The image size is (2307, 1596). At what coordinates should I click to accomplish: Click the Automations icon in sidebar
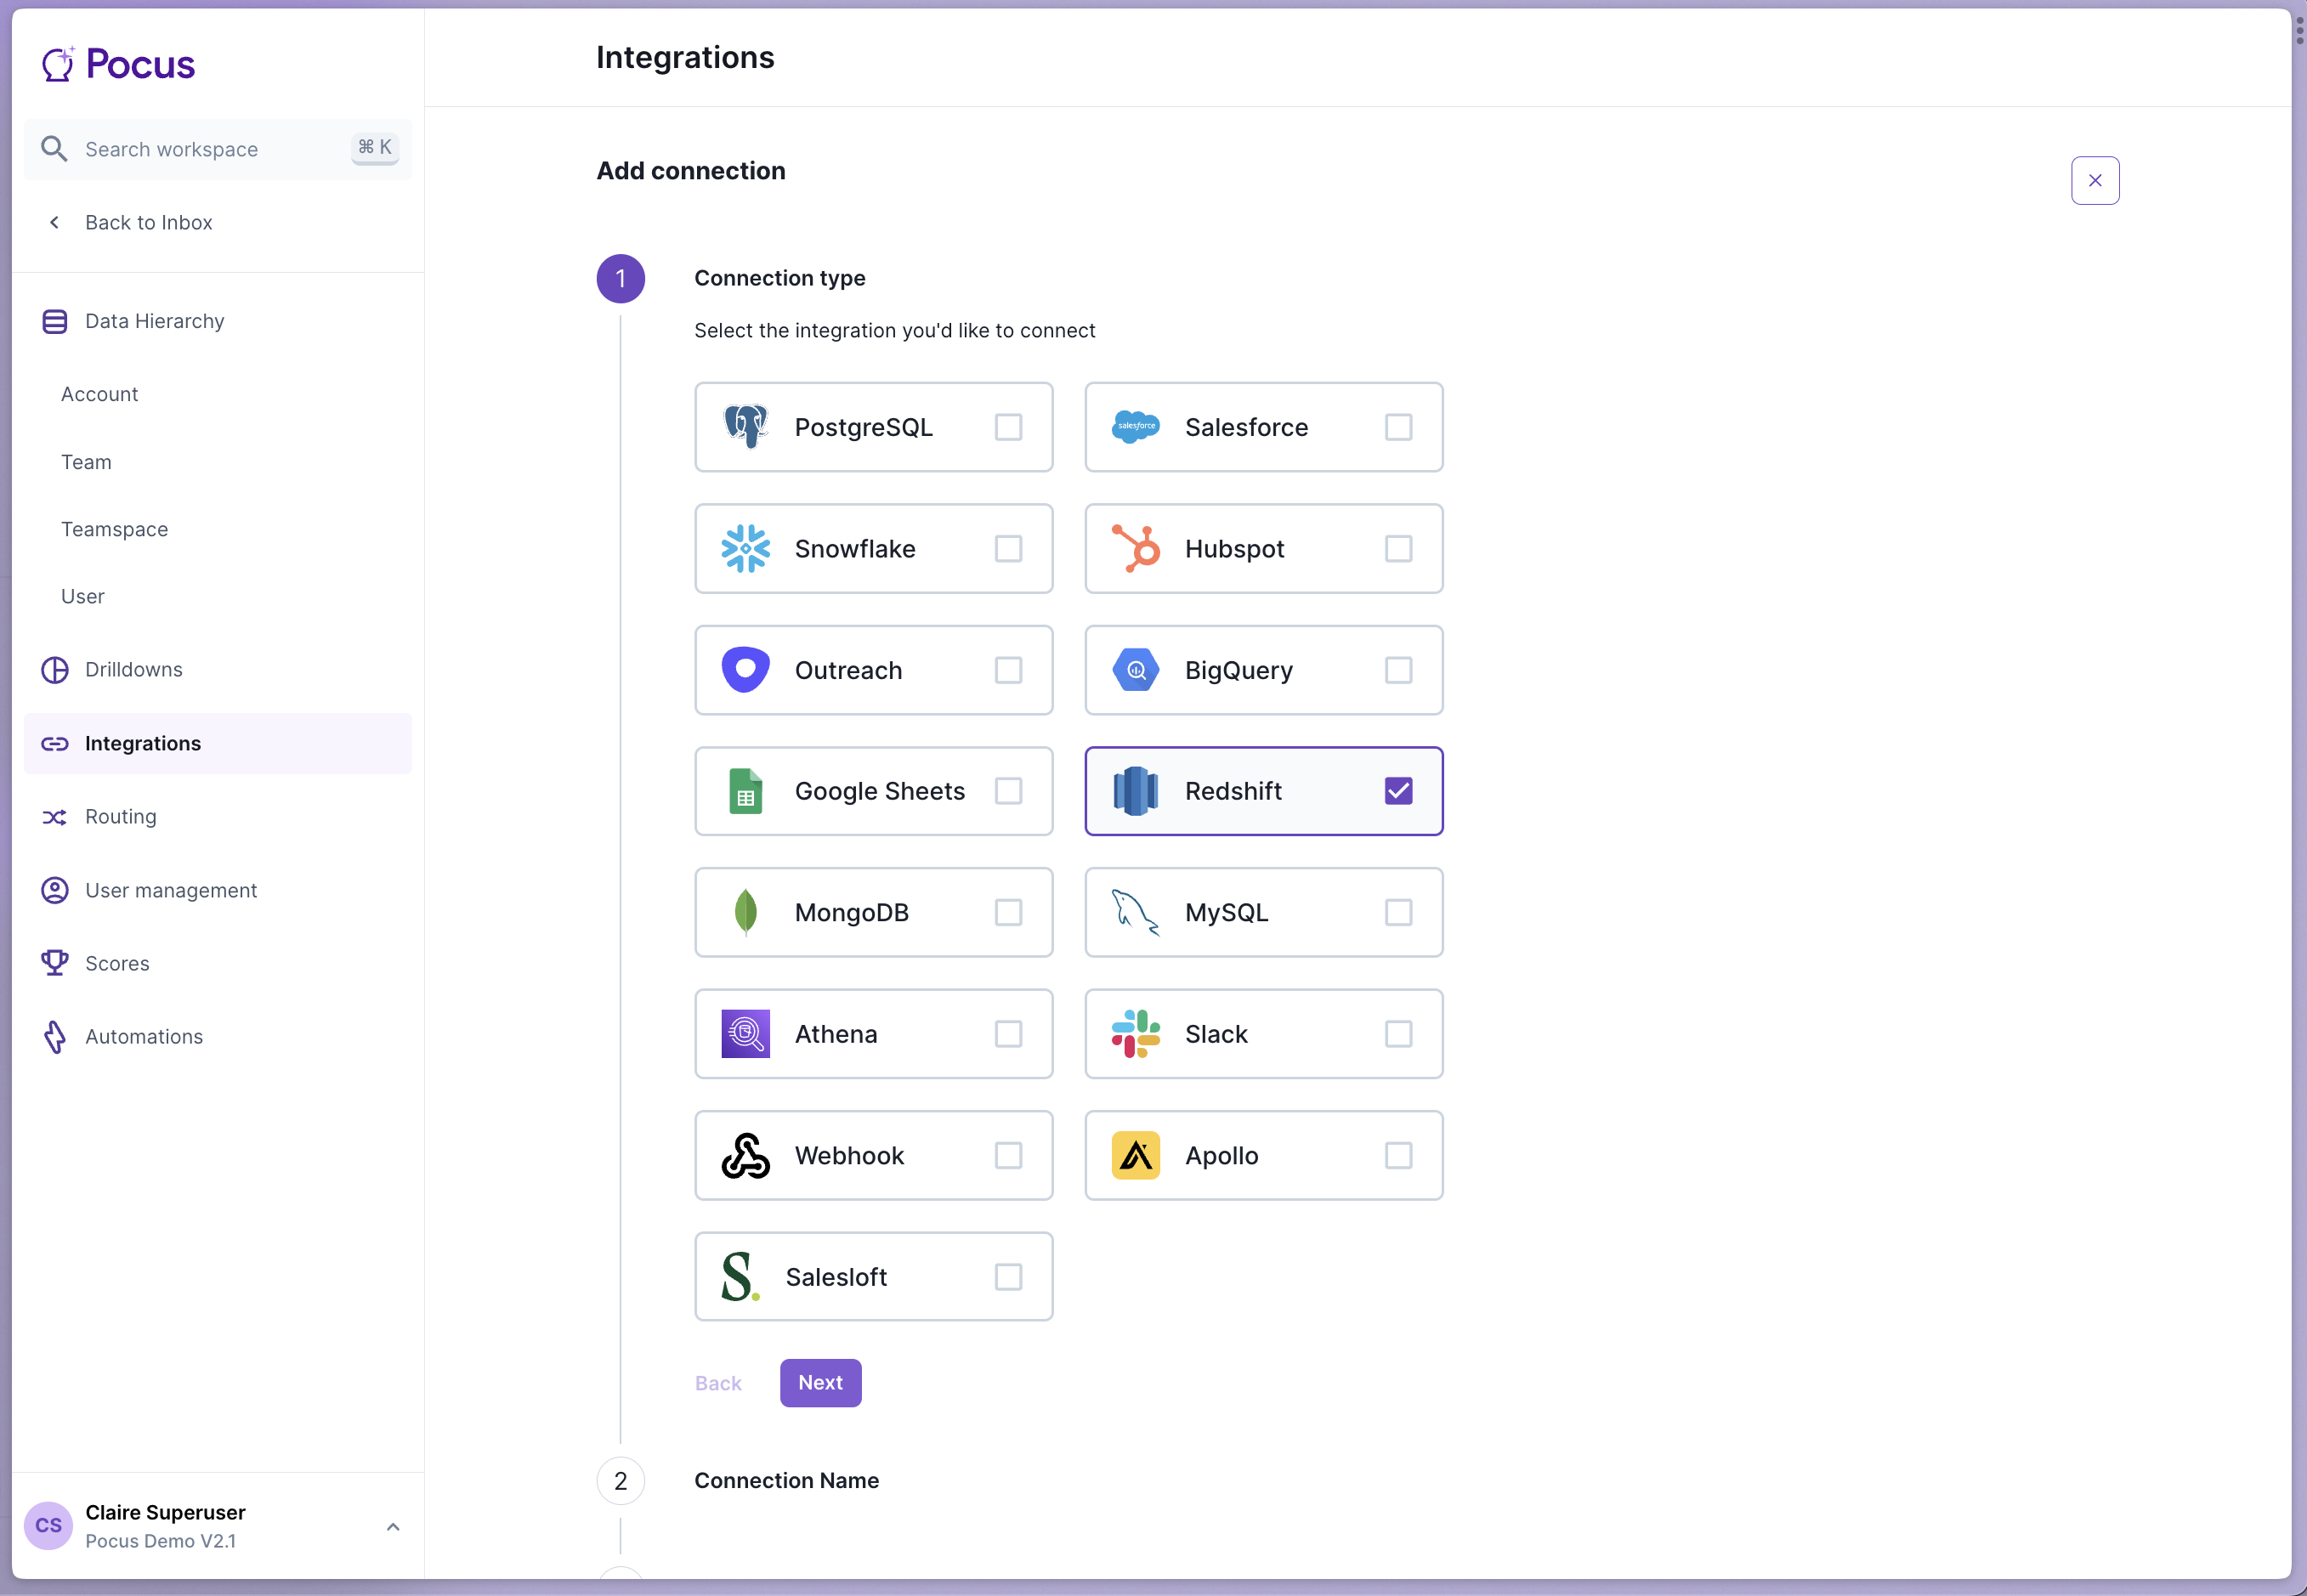pos(55,1037)
